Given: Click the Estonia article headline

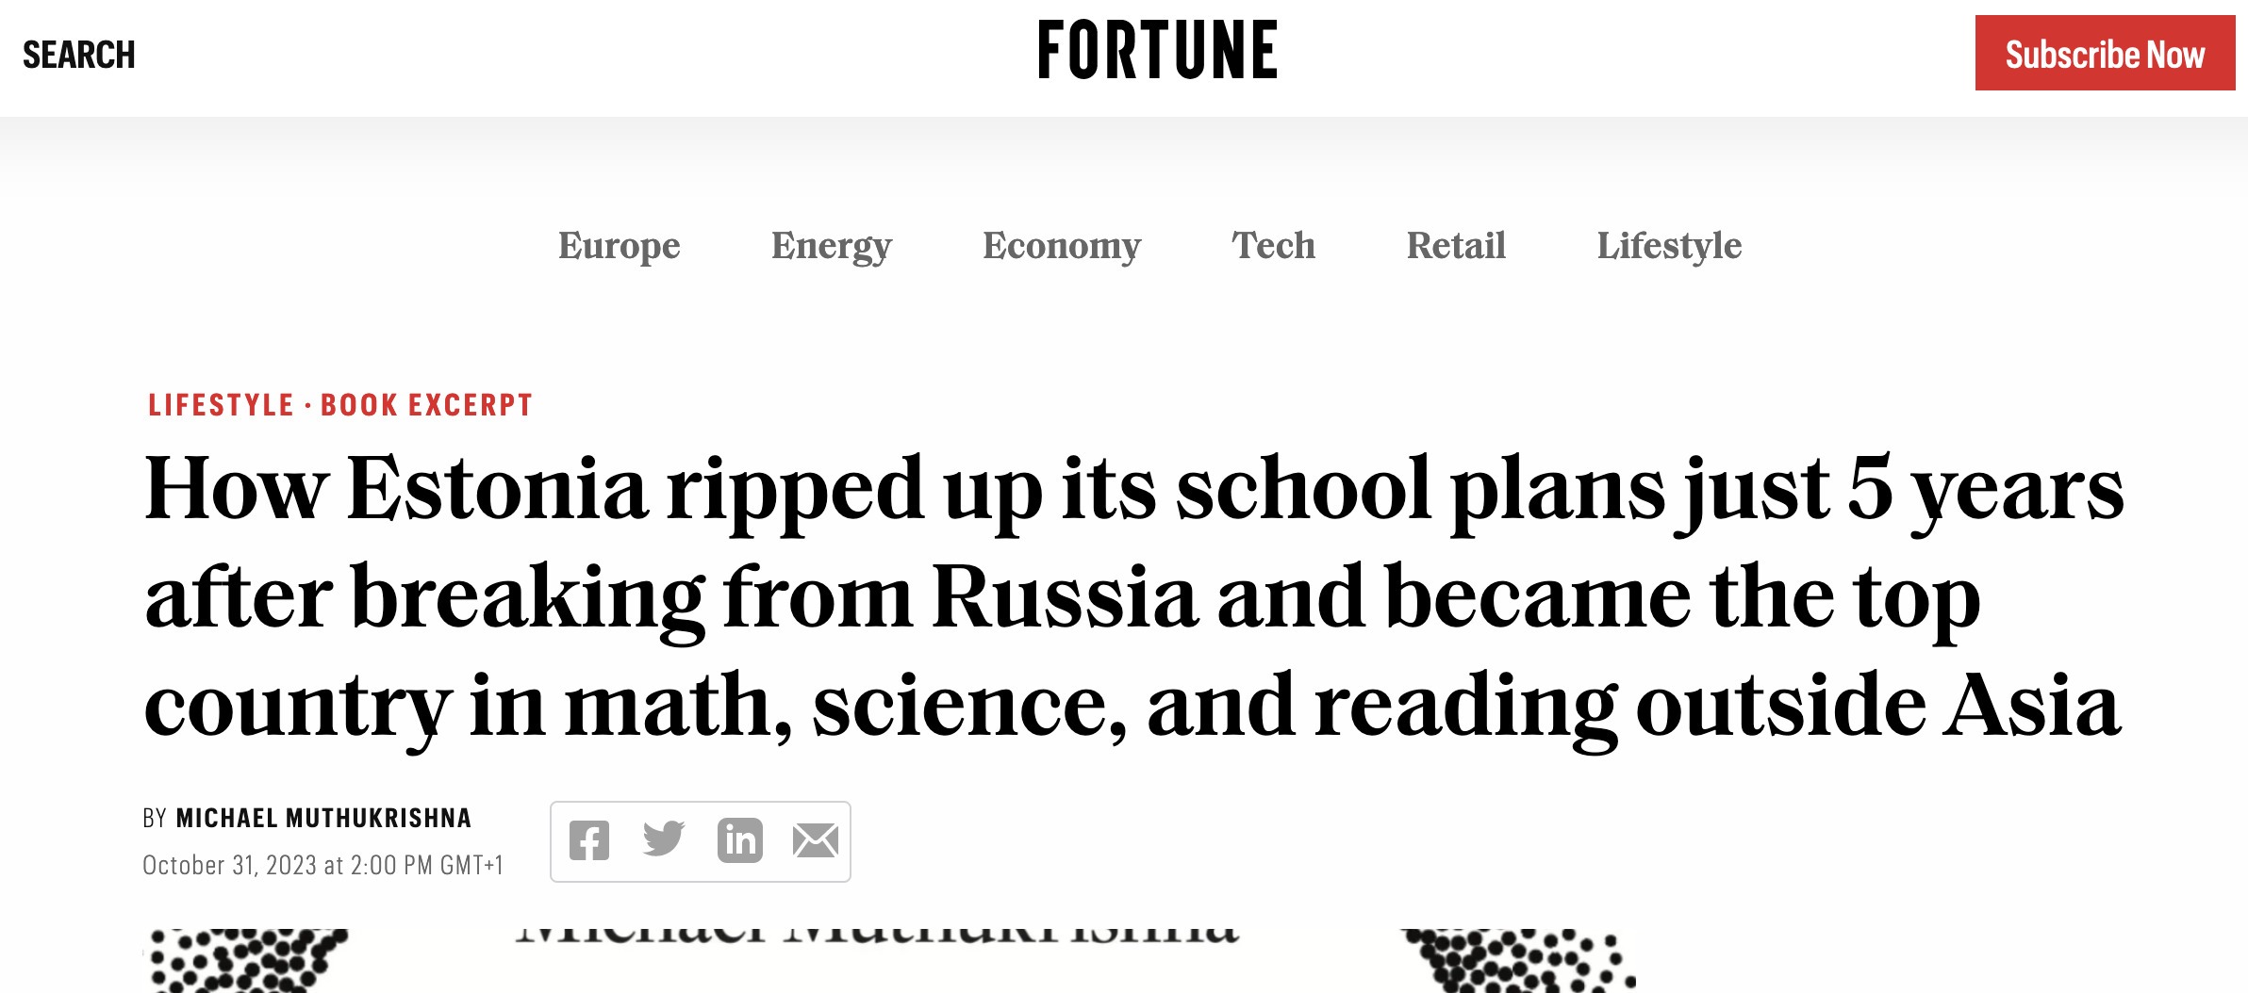Looking at the screenshot, I should [x=1133, y=597].
